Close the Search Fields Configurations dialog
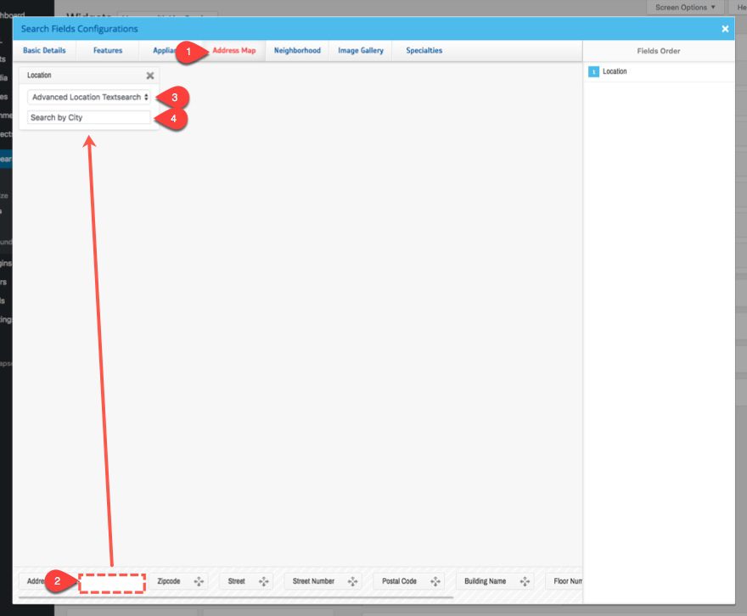Screen dimensions: 747x616 point(725,28)
